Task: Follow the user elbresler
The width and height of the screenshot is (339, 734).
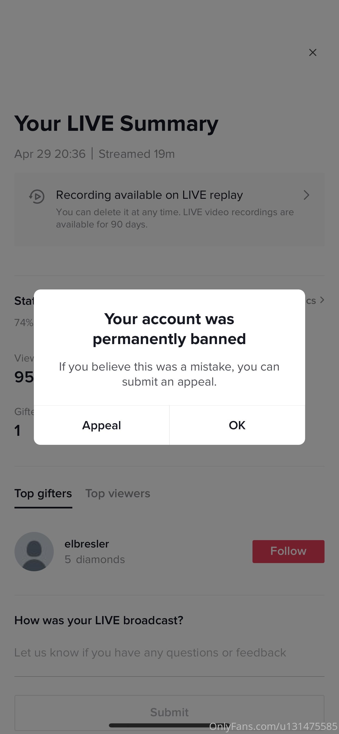Action: click(288, 551)
